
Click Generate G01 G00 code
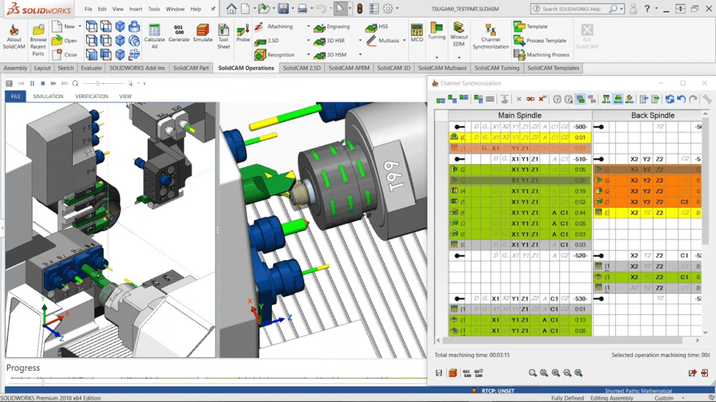pyautogui.click(x=179, y=31)
